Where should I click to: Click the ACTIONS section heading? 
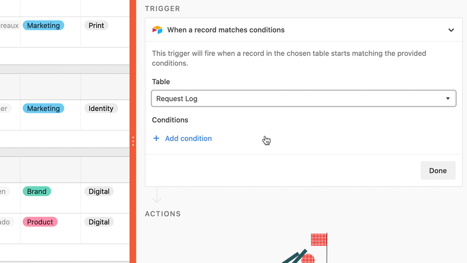163,214
